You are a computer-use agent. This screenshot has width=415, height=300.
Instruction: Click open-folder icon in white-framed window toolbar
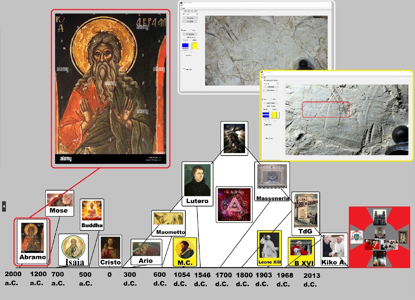coord(182,8)
